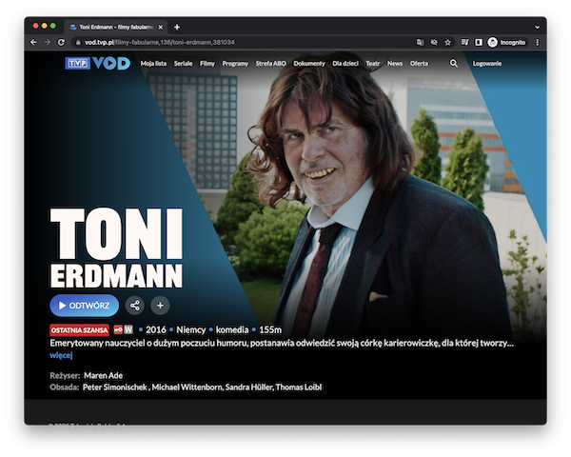The height and width of the screenshot is (457, 571).
Task: Reload the page
Action: (x=61, y=42)
